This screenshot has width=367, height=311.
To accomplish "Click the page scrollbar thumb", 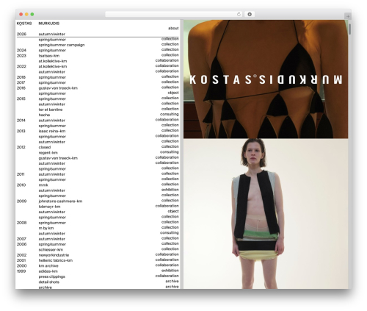I will (350, 29).
